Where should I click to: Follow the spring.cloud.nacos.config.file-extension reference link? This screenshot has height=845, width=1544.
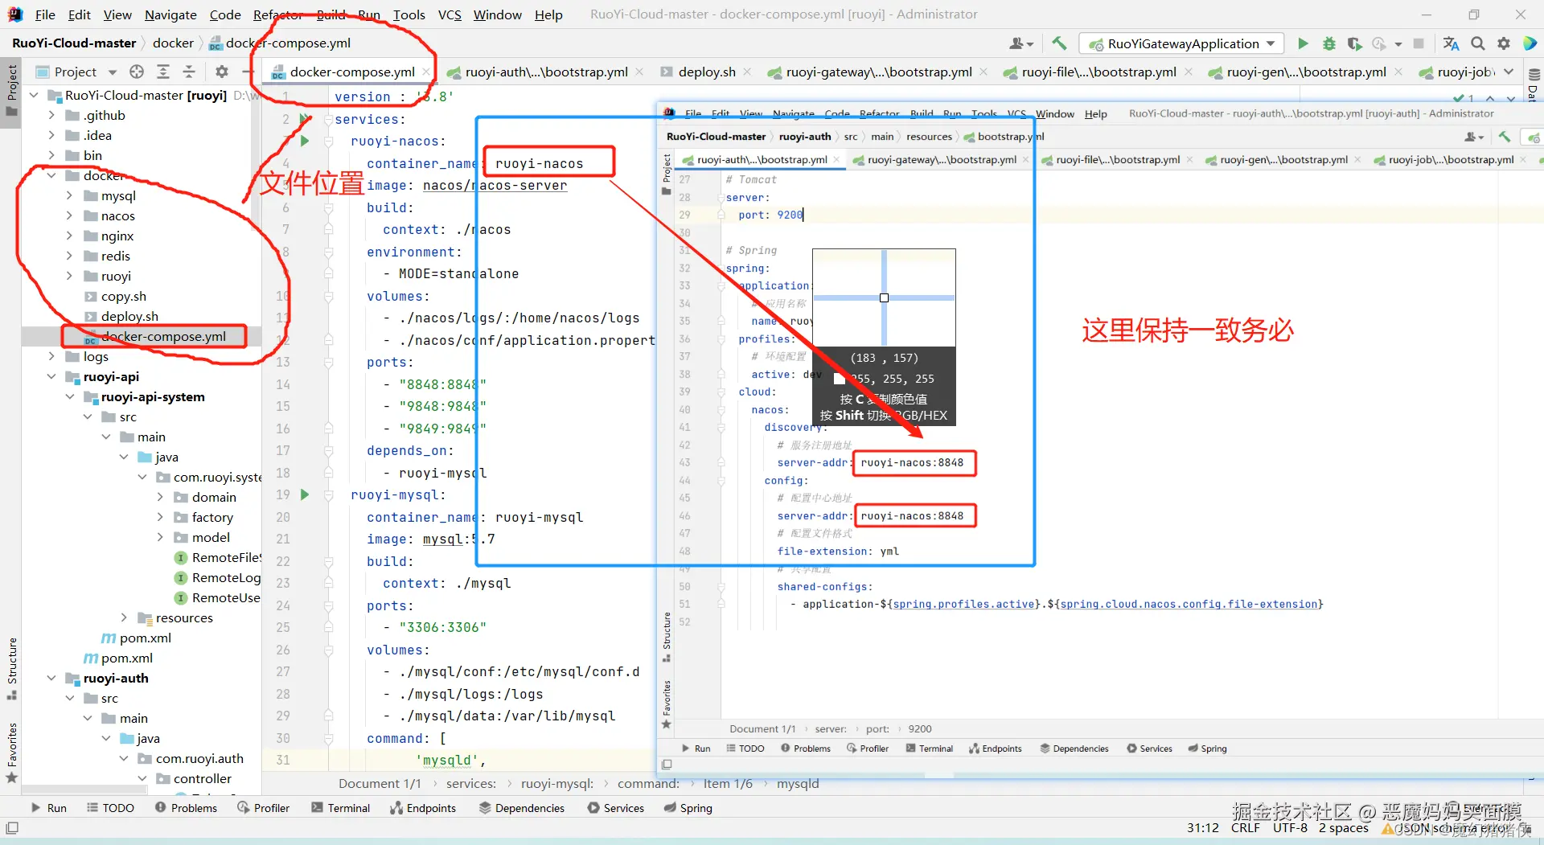coord(1189,604)
